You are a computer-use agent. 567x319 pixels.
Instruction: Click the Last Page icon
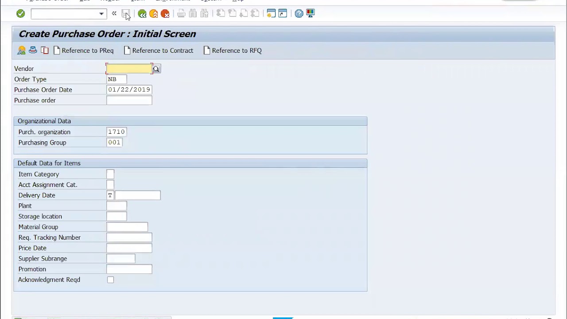point(255,14)
